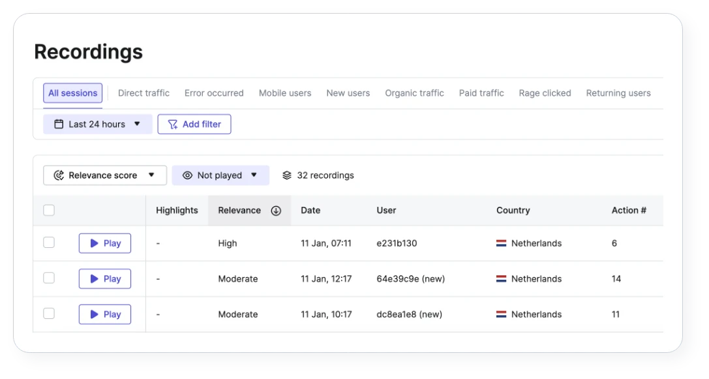This screenshot has height=379, width=709.
Task: Check the checkbox for session dc8ea1e8
Action: 48,313
